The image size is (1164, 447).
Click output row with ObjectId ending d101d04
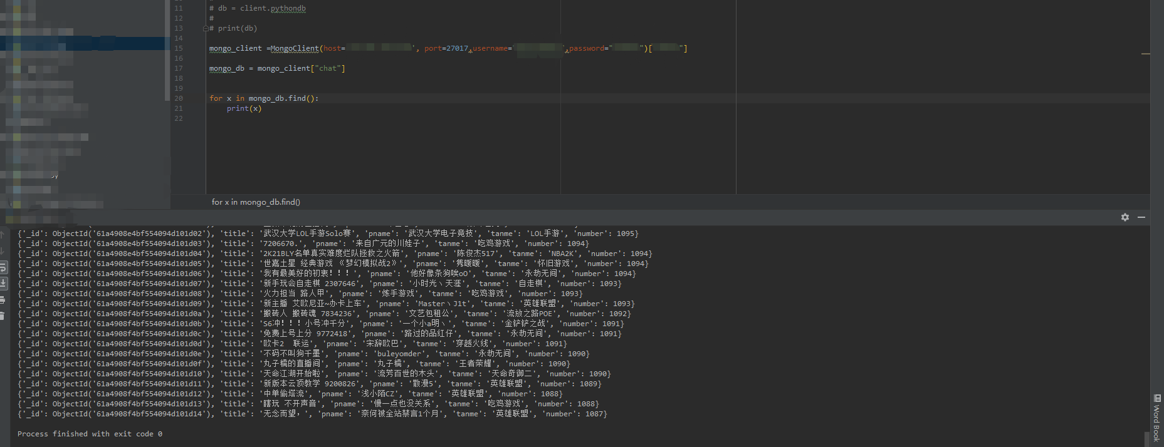click(335, 254)
